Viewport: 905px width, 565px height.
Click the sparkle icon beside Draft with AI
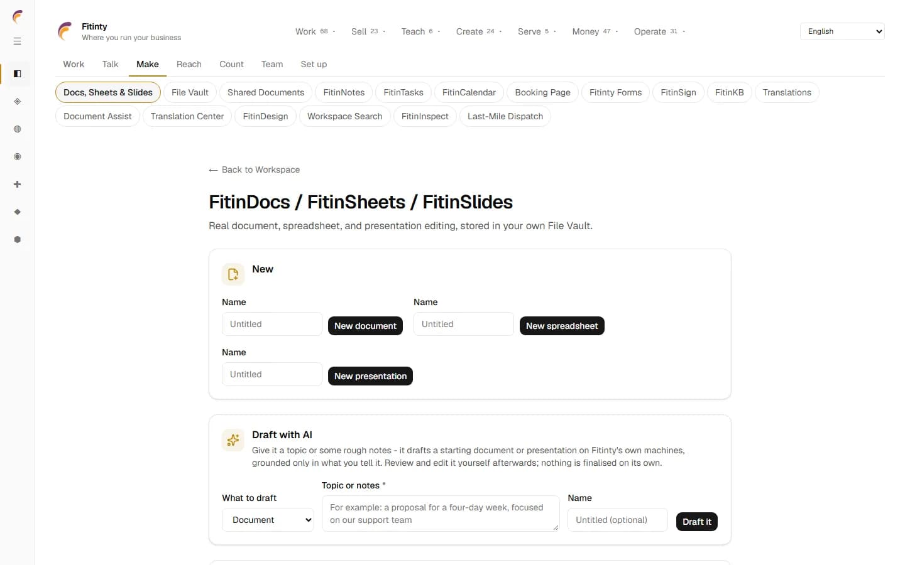[233, 440]
